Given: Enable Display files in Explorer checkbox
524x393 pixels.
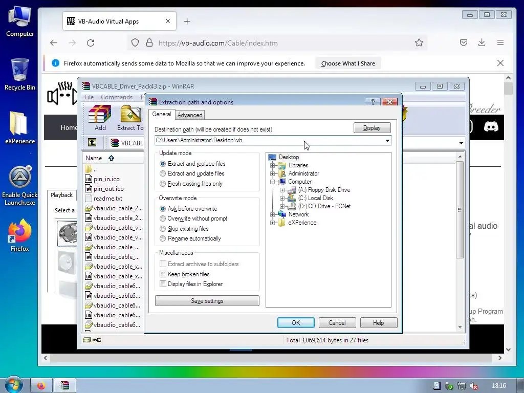Looking at the screenshot, I should tap(163, 284).
